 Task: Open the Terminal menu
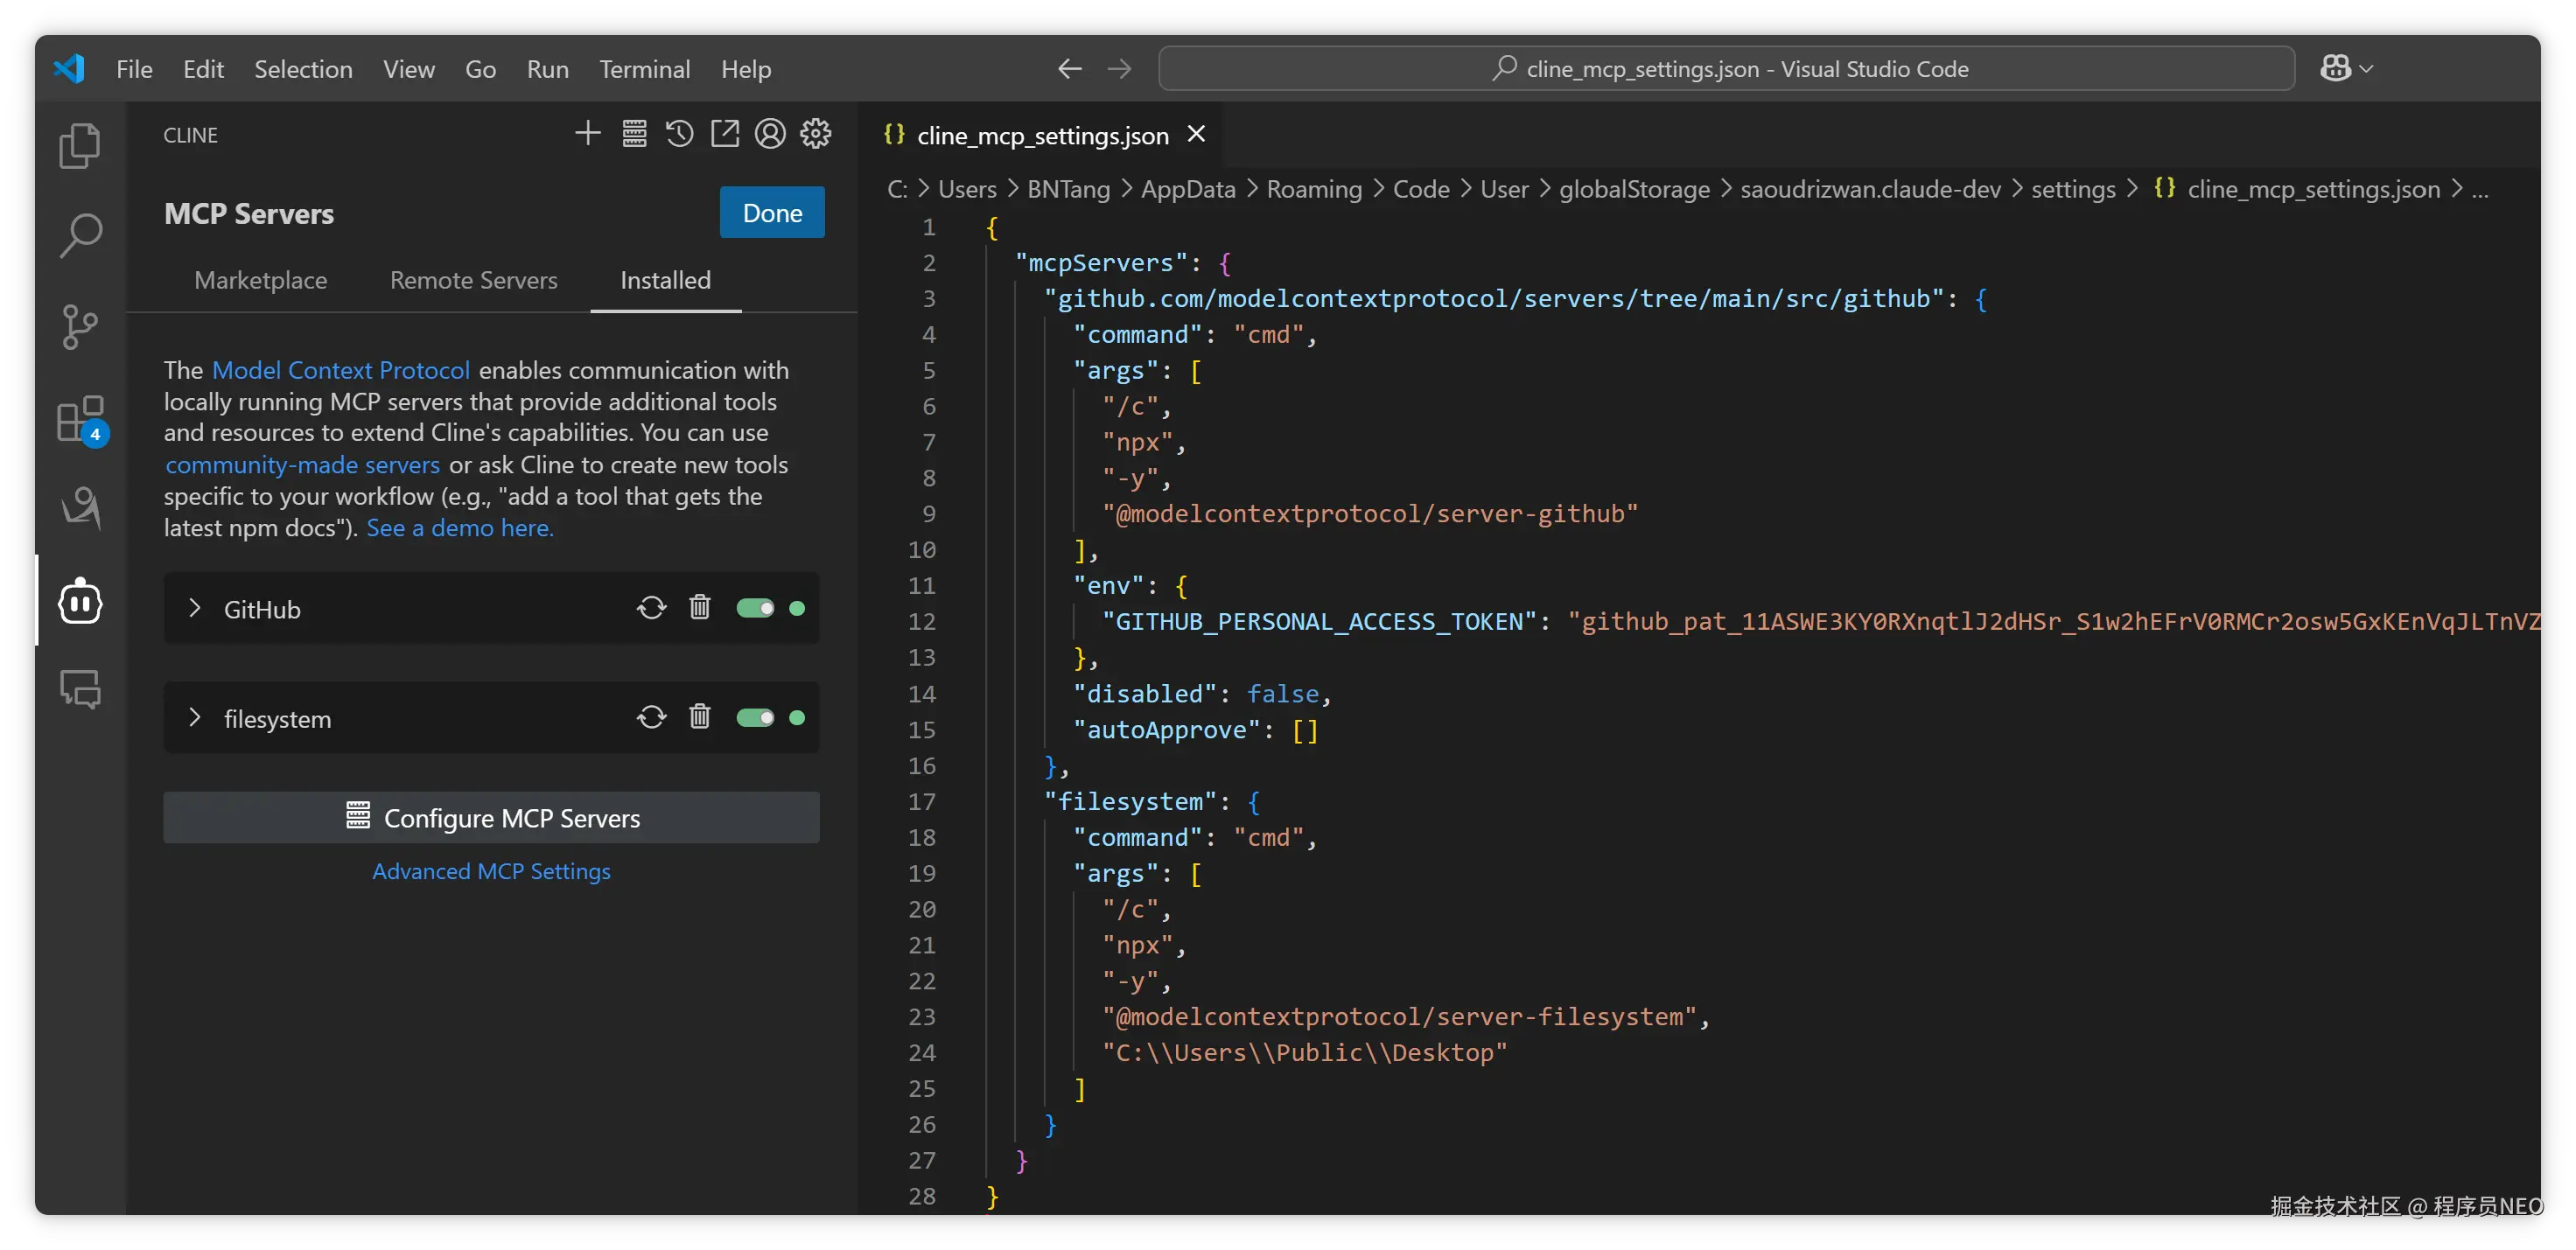coord(644,69)
